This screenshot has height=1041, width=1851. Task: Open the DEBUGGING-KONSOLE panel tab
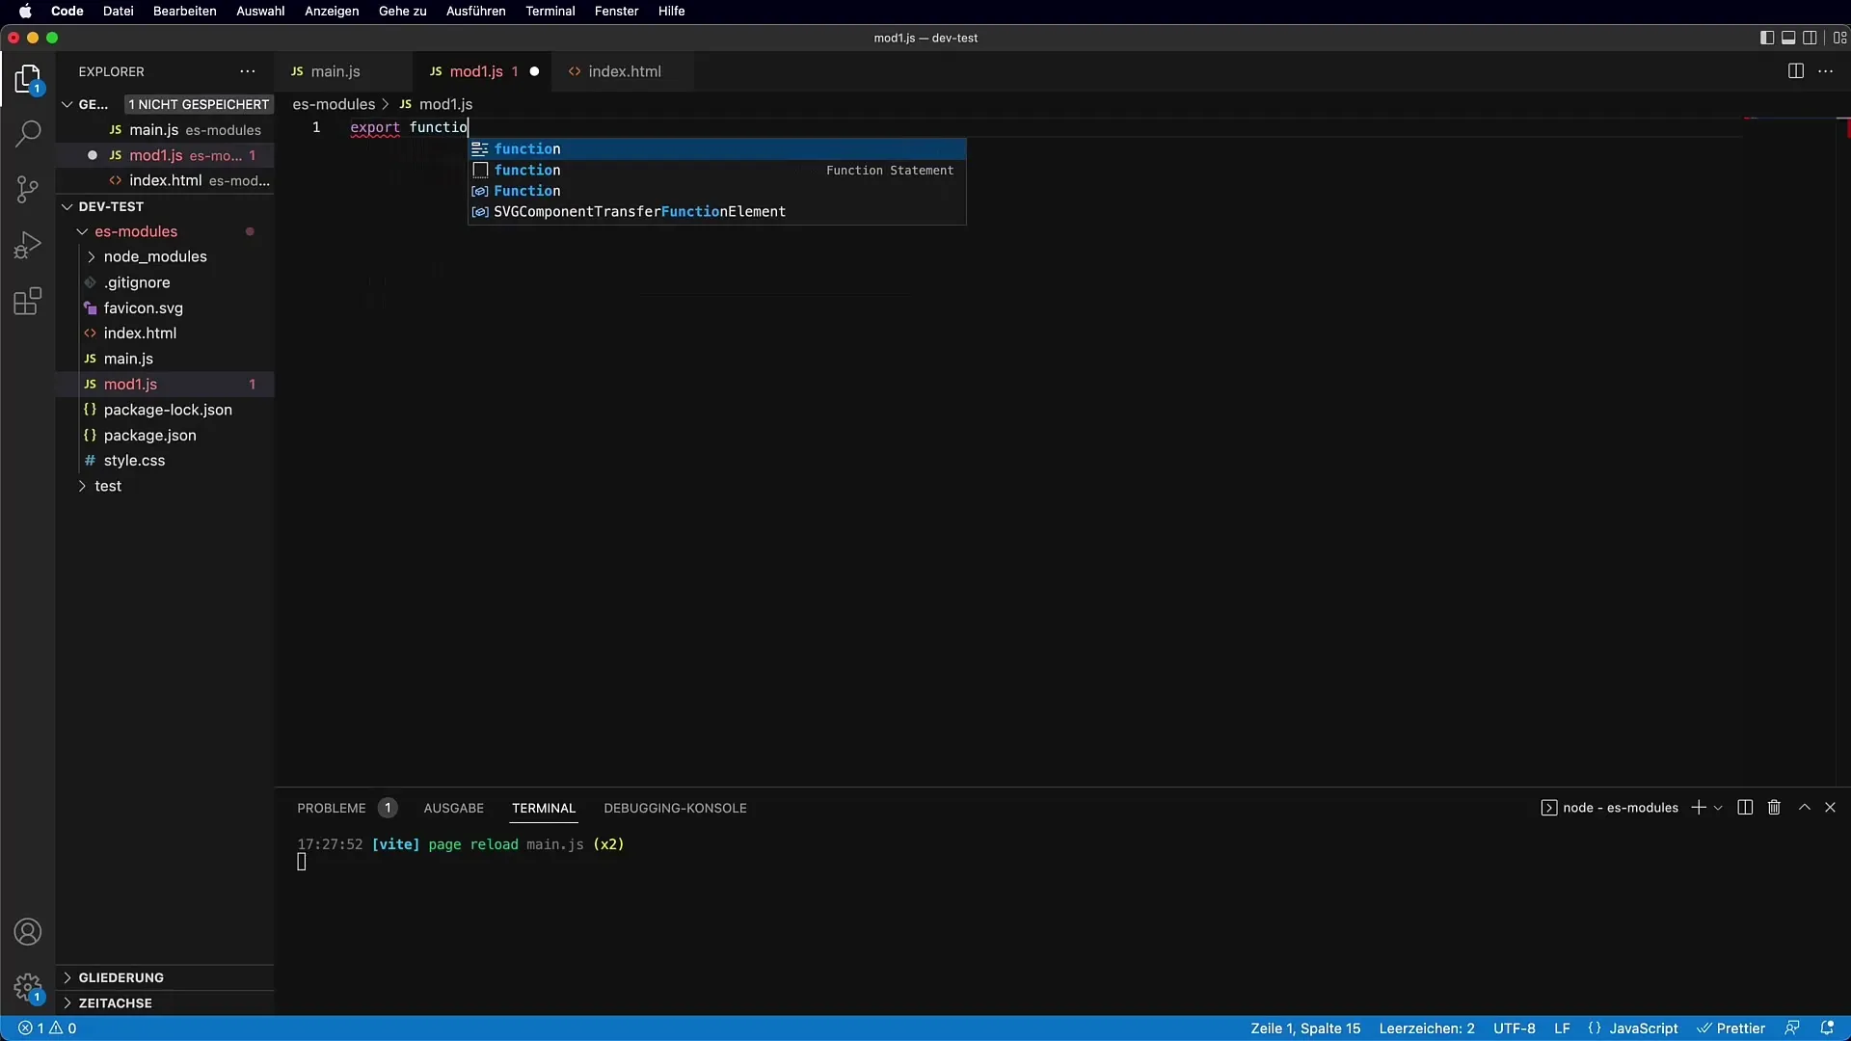pos(675,808)
